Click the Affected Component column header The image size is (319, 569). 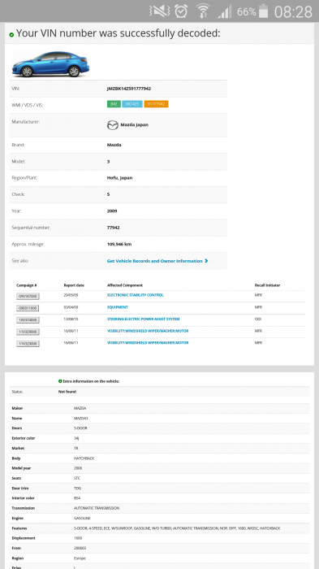pos(125,285)
